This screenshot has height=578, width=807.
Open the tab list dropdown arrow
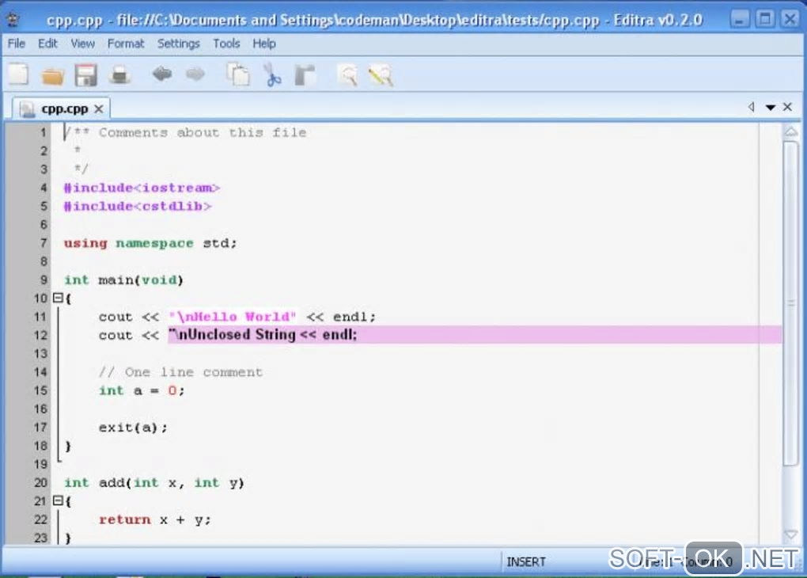[770, 107]
